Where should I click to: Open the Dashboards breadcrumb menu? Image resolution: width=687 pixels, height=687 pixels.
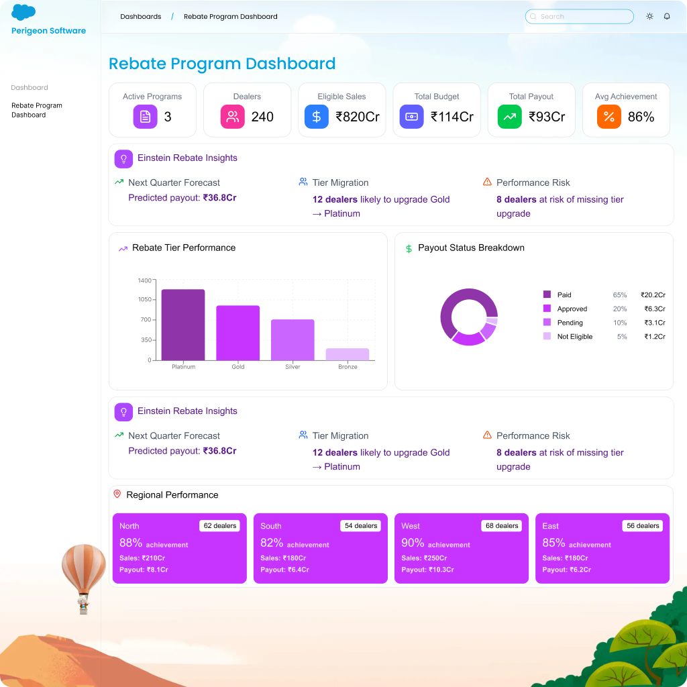tap(140, 16)
